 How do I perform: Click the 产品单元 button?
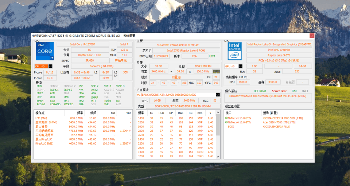[121, 60]
